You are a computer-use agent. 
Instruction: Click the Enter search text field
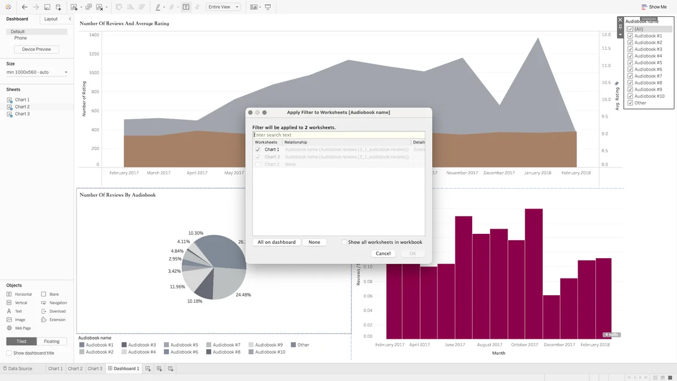(x=339, y=135)
